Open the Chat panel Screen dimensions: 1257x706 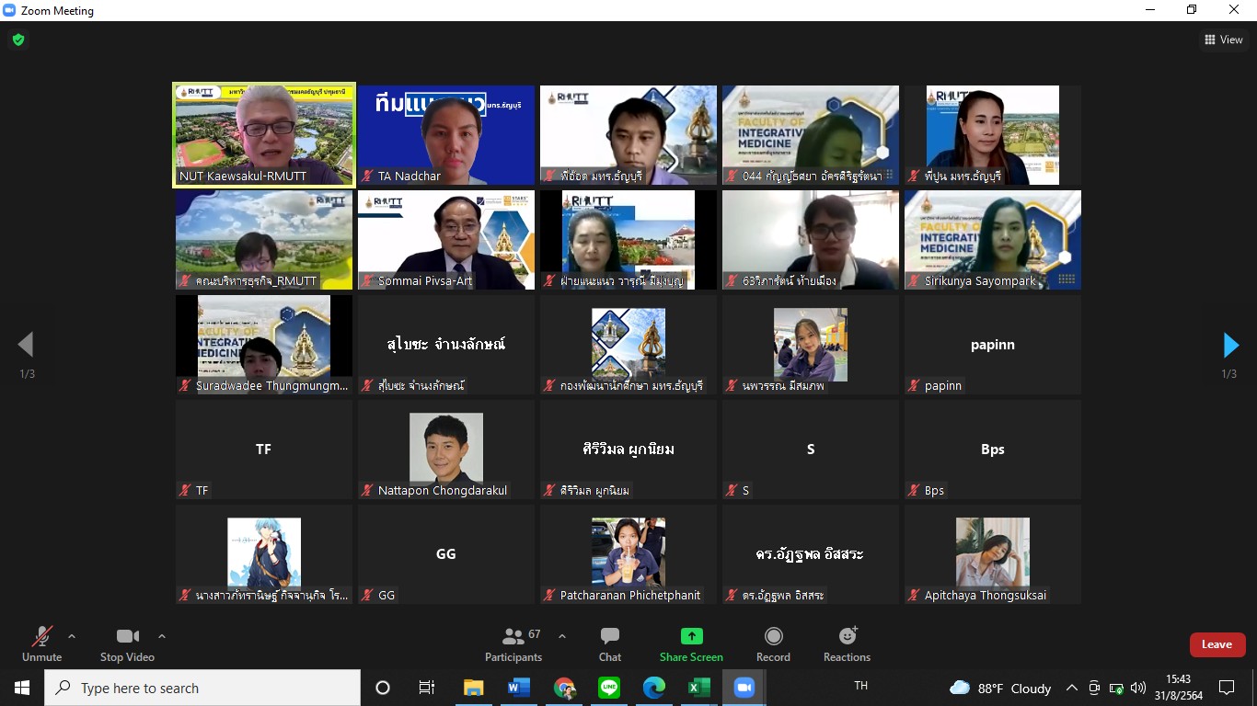pyautogui.click(x=609, y=643)
